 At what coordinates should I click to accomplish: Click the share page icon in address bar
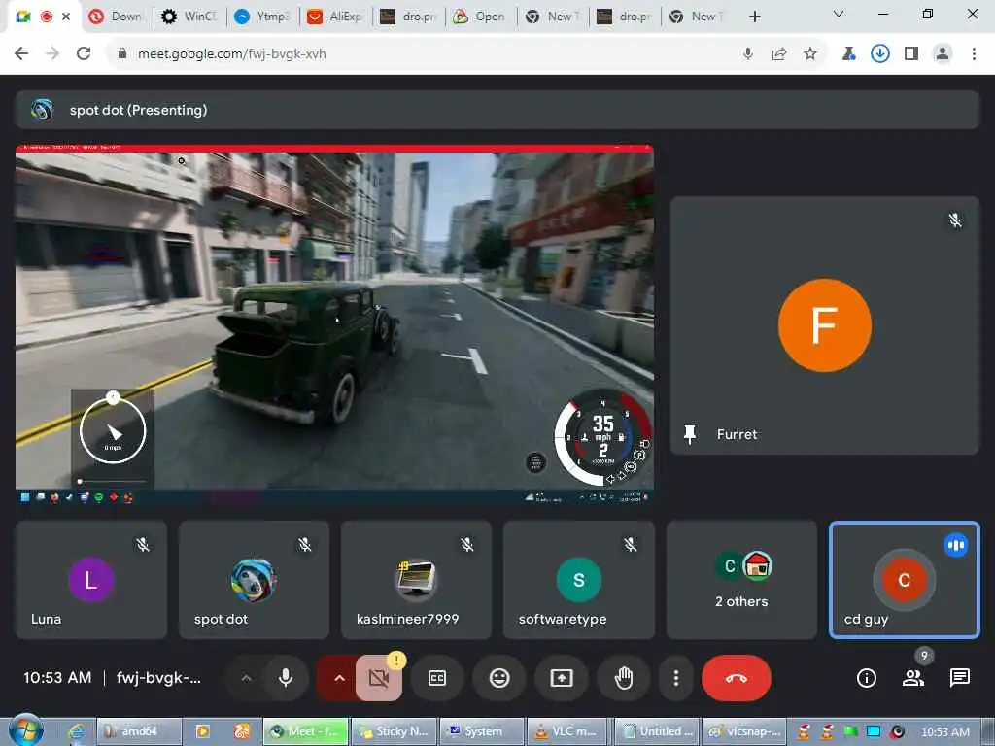[x=779, y=54]
